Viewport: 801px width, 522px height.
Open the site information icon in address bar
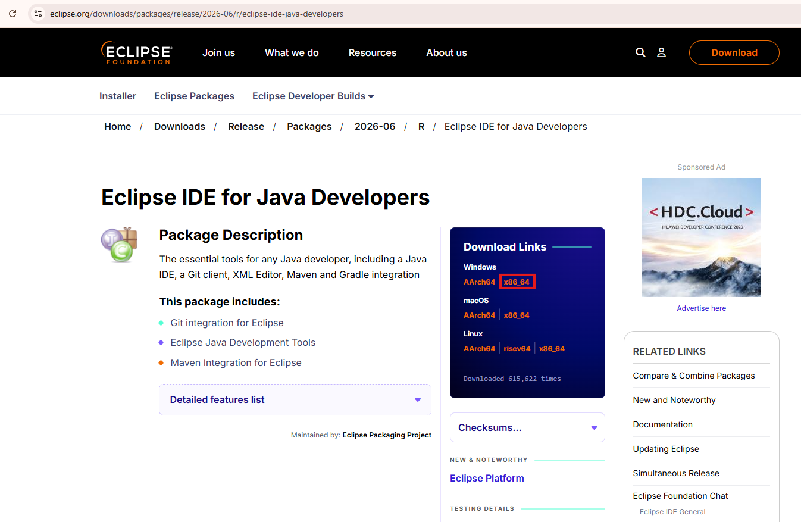click(x=37, y=13)
